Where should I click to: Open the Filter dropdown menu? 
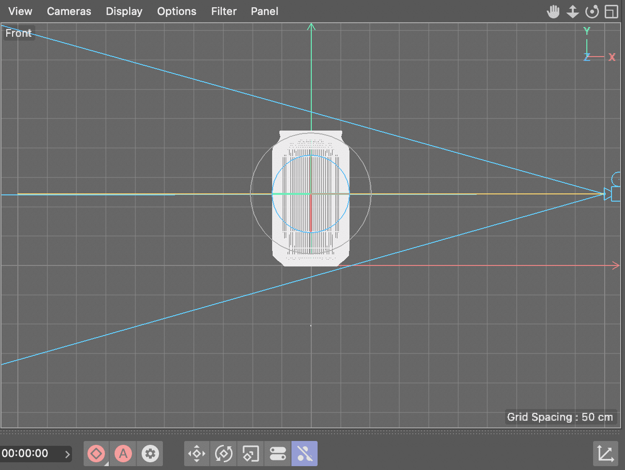[224, 11]
